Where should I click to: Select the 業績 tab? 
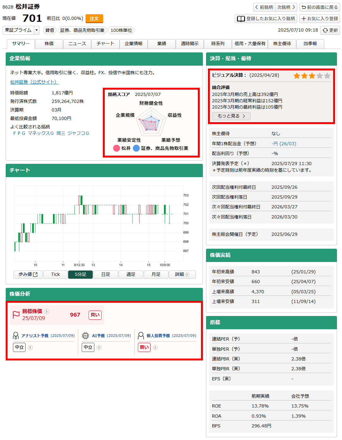pyautogui.click(x=162, y=44)
